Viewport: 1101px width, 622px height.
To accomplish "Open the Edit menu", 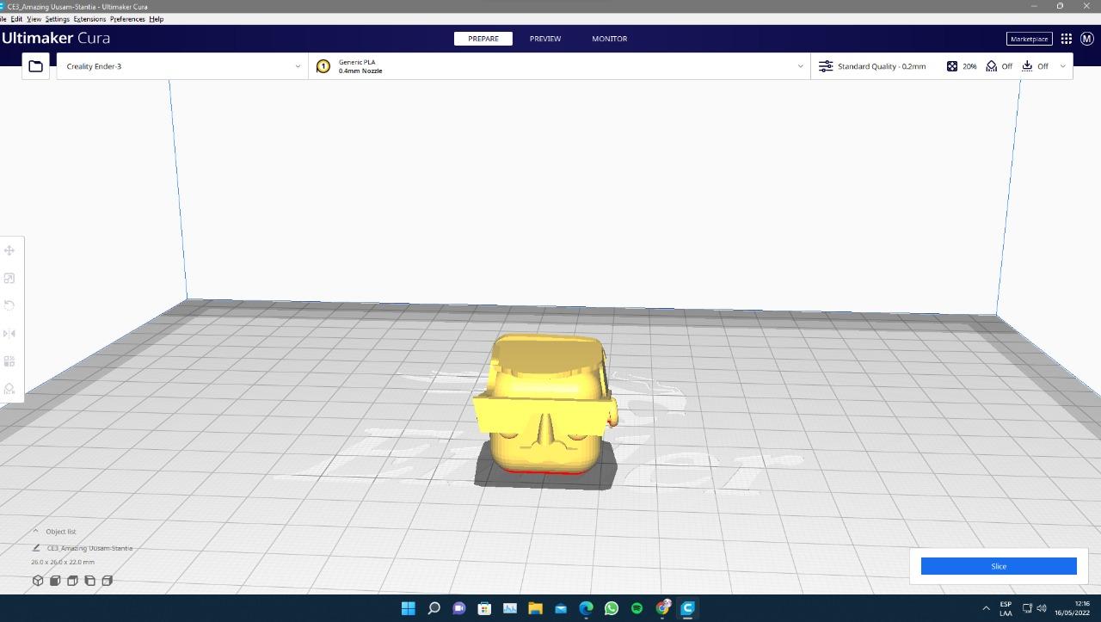I will 16,19.
